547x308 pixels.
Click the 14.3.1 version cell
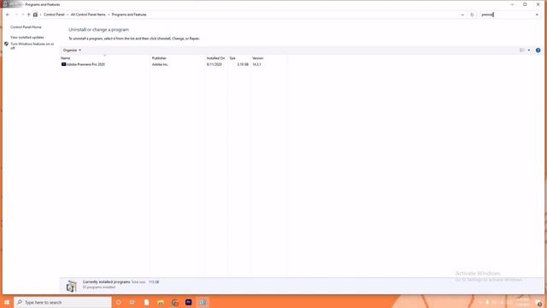256,64
